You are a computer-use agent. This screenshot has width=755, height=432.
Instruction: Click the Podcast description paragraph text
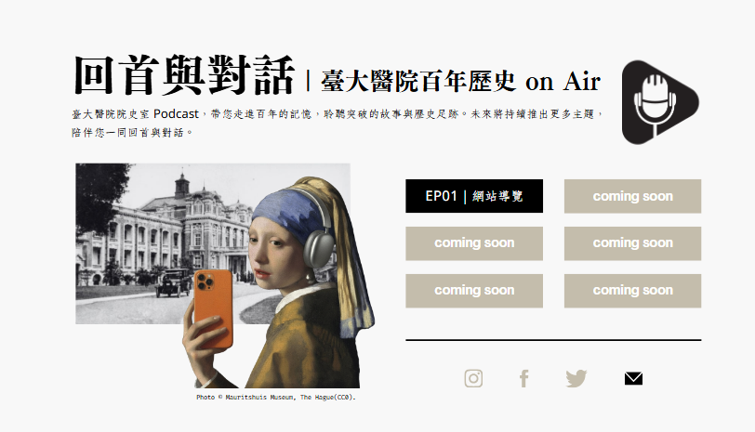(337, 123)
